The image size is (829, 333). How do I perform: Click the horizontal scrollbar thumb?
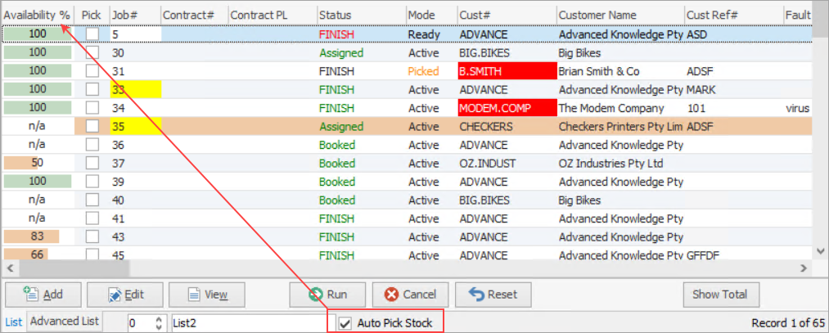click(74, 268)
